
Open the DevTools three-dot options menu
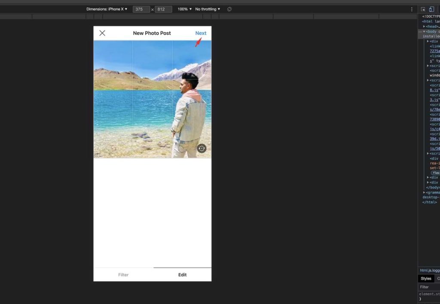coord(412,9)
